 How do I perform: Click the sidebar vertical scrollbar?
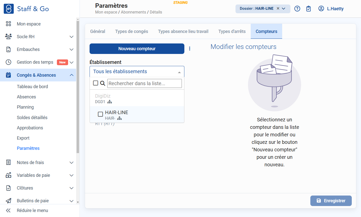tap(78, 87)
